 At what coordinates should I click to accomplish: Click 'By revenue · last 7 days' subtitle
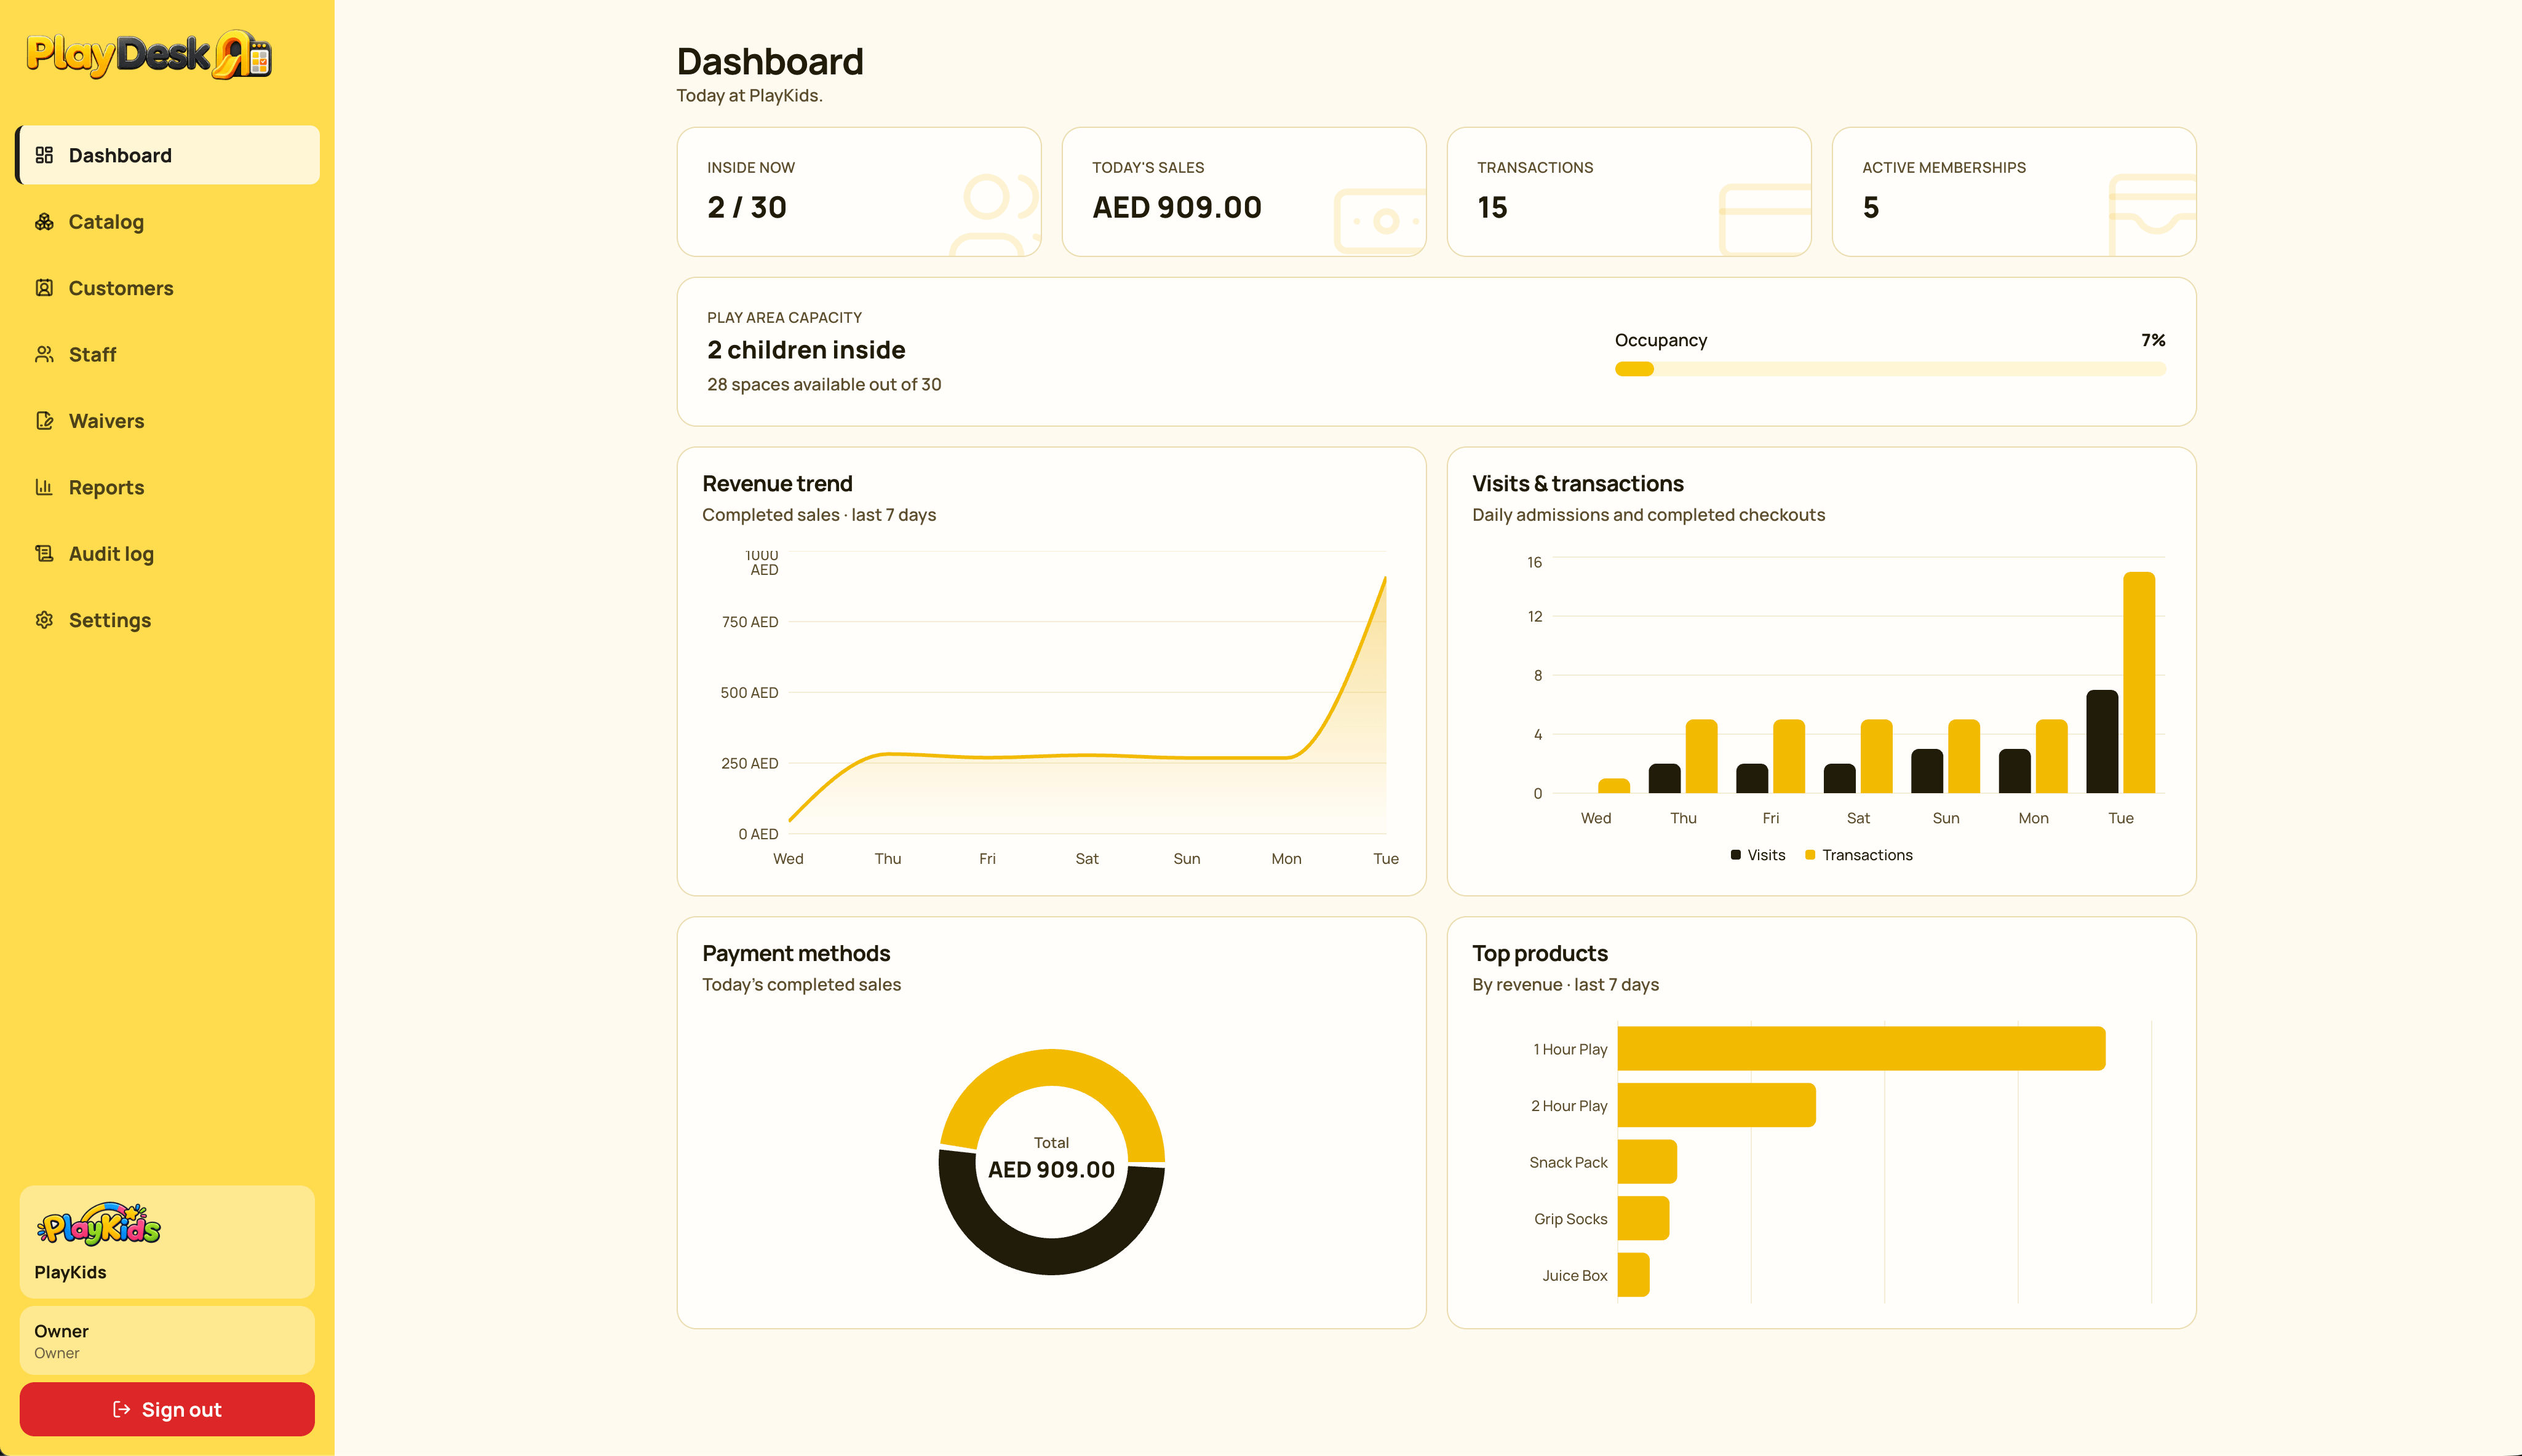[1565, 985]
